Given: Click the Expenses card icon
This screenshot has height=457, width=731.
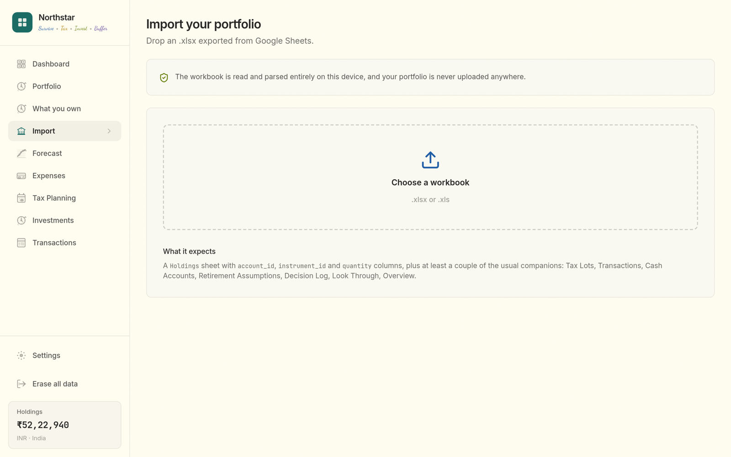Looking at the screenshot, I should [21, 176].
